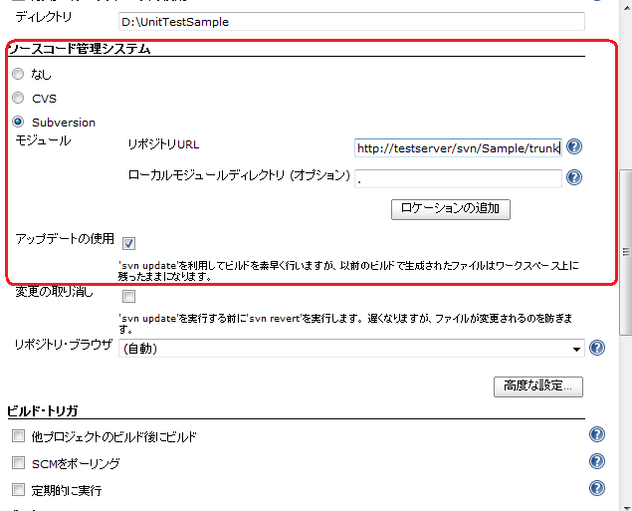Open 高度な設定 advanced settings

coord(538,386)
